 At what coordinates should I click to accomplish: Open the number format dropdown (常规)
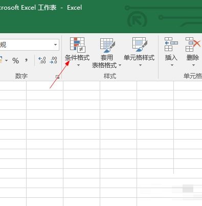55,44
